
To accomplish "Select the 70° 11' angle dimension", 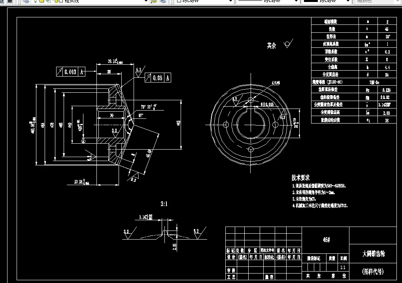I will 149,107.
